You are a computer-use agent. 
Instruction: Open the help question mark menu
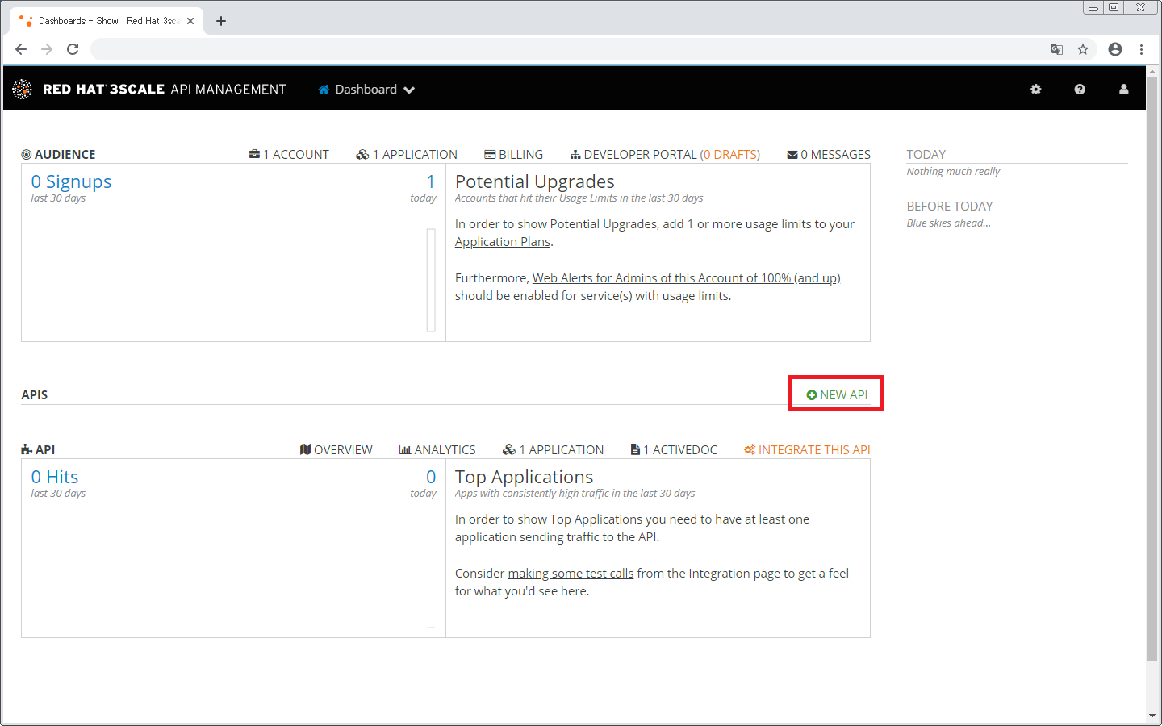[x=1080, y=90]
